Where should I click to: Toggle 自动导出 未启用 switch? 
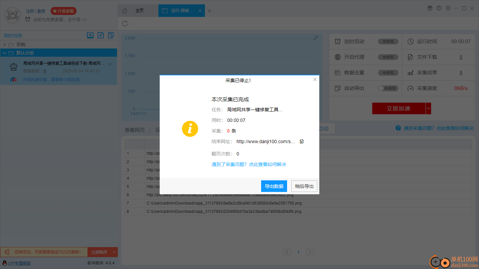[x=388, y=88]
